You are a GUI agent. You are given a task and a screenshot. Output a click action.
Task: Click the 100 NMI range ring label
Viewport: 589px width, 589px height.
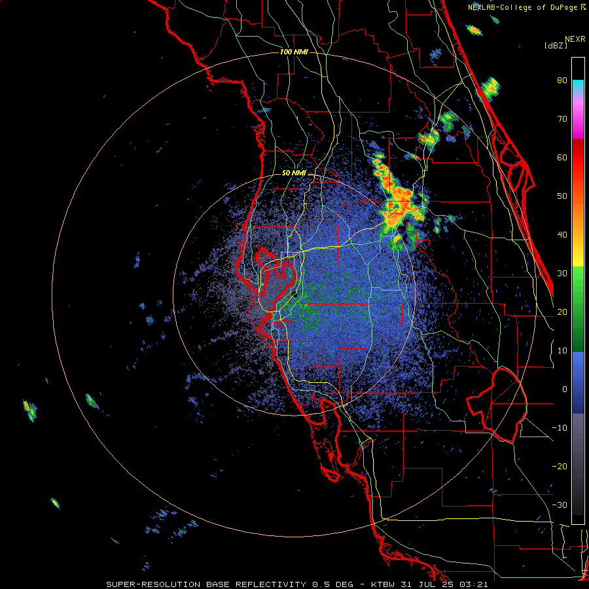[294, 52]
